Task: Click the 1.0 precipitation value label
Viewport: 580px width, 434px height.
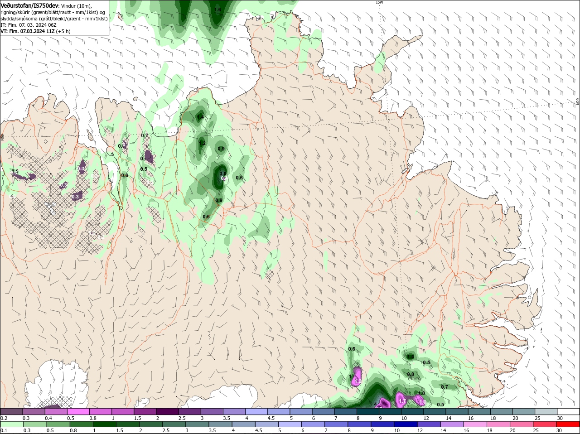Action: pos(421,393)
